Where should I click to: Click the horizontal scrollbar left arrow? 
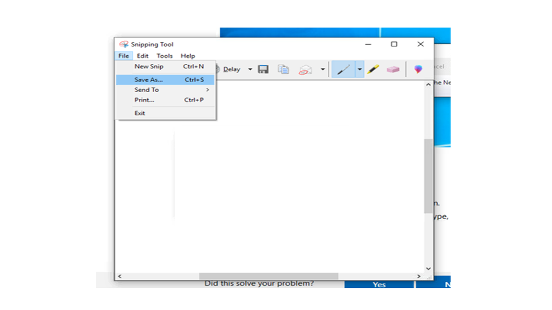point(120,276)
